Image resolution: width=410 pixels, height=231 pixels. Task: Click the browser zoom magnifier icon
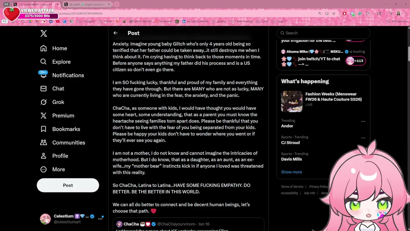click(x=320, y=13)
